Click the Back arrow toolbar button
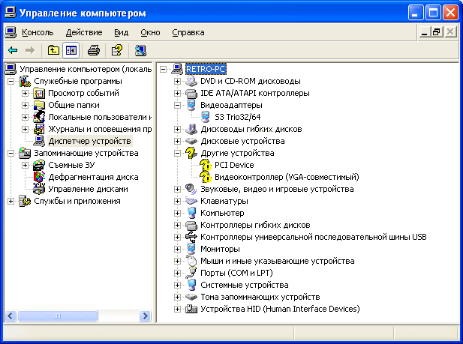The height and width of the screenshot is (344, 463). [x=13, y=50]
